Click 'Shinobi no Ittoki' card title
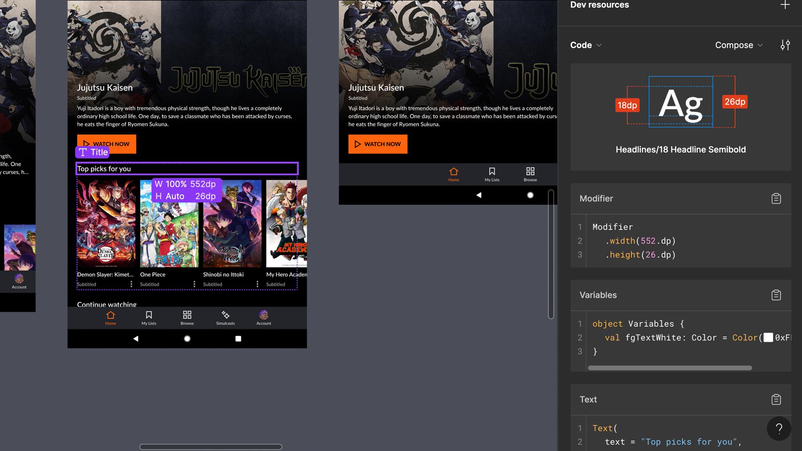Viewport: 802px width, 451px height. (x=223, y=274)
